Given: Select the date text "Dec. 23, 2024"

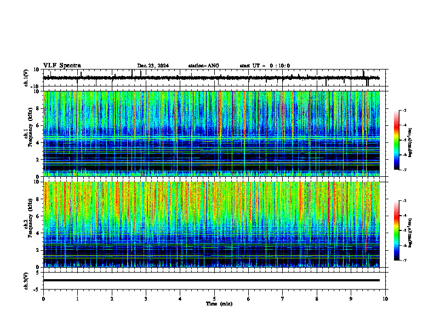Looking at the screenshot, I should tap(153, 66).
